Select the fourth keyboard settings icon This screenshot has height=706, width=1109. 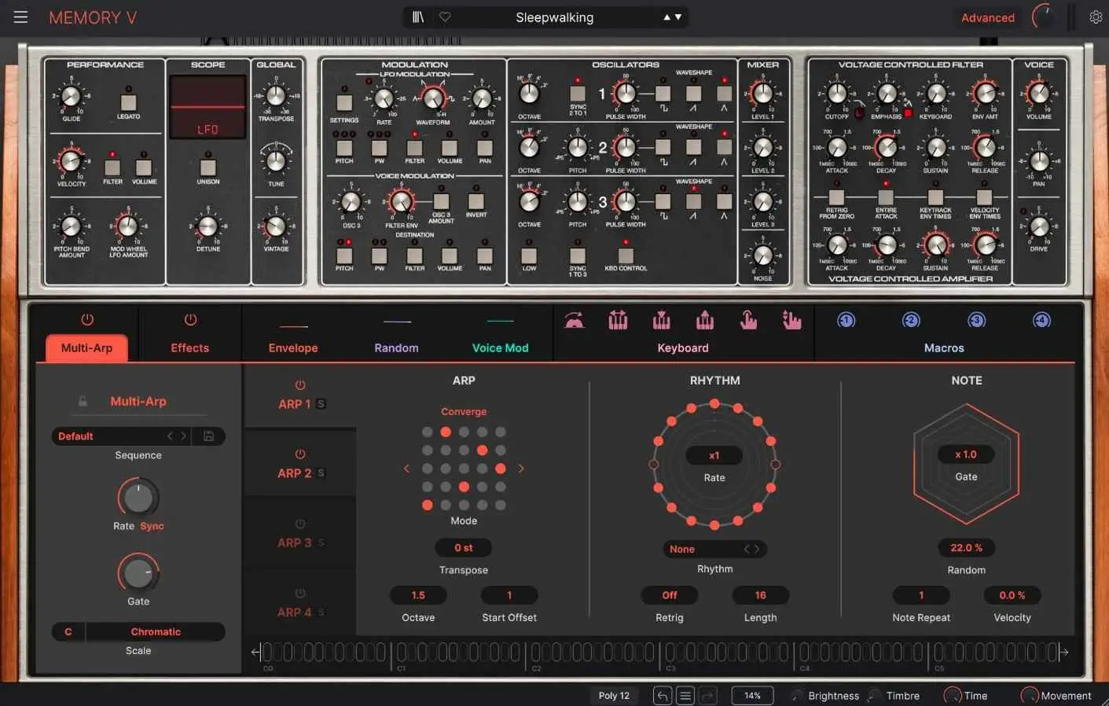(x=705, y=320)
